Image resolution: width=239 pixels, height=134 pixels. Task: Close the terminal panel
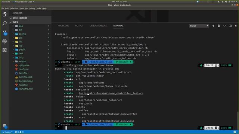coord(236,26)
